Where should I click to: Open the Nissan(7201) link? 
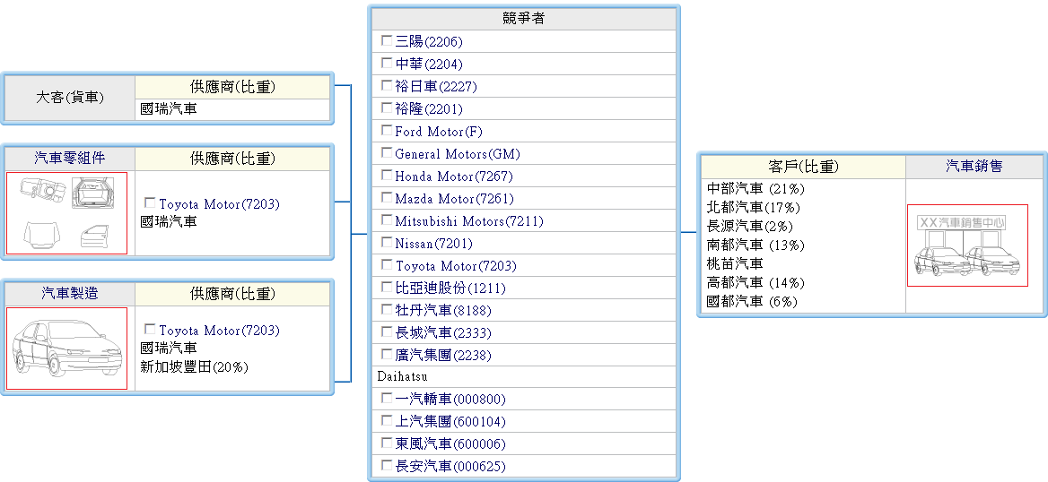[x=433, y=244]
